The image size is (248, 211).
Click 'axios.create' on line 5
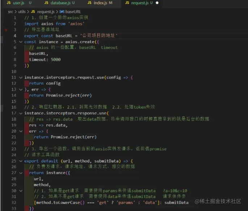(80, 42)
